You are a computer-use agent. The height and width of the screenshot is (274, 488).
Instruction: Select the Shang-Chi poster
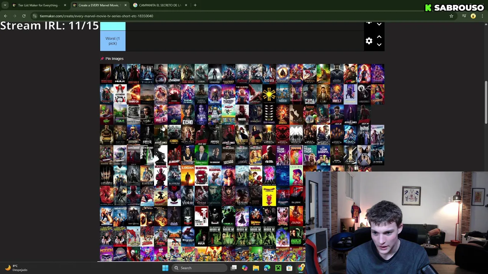coord(133,94)
